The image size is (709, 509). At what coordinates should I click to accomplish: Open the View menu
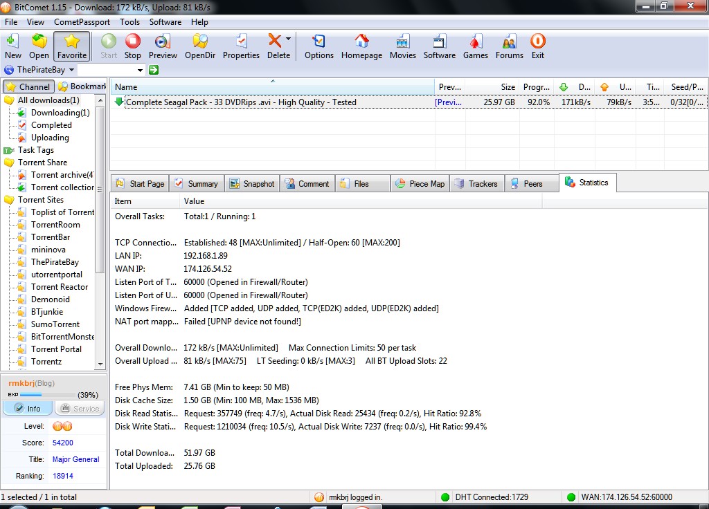(x=35, y=21)
